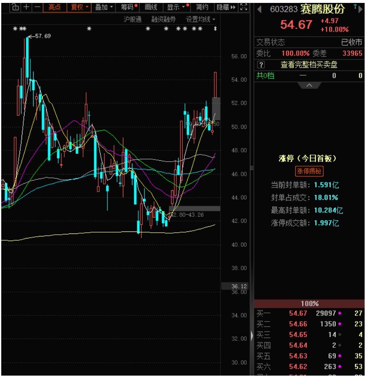The height and width of the screenshot is (381, 365).
Task: Click 涨停成交额 value 1.997亿
Action: point(326,223)
